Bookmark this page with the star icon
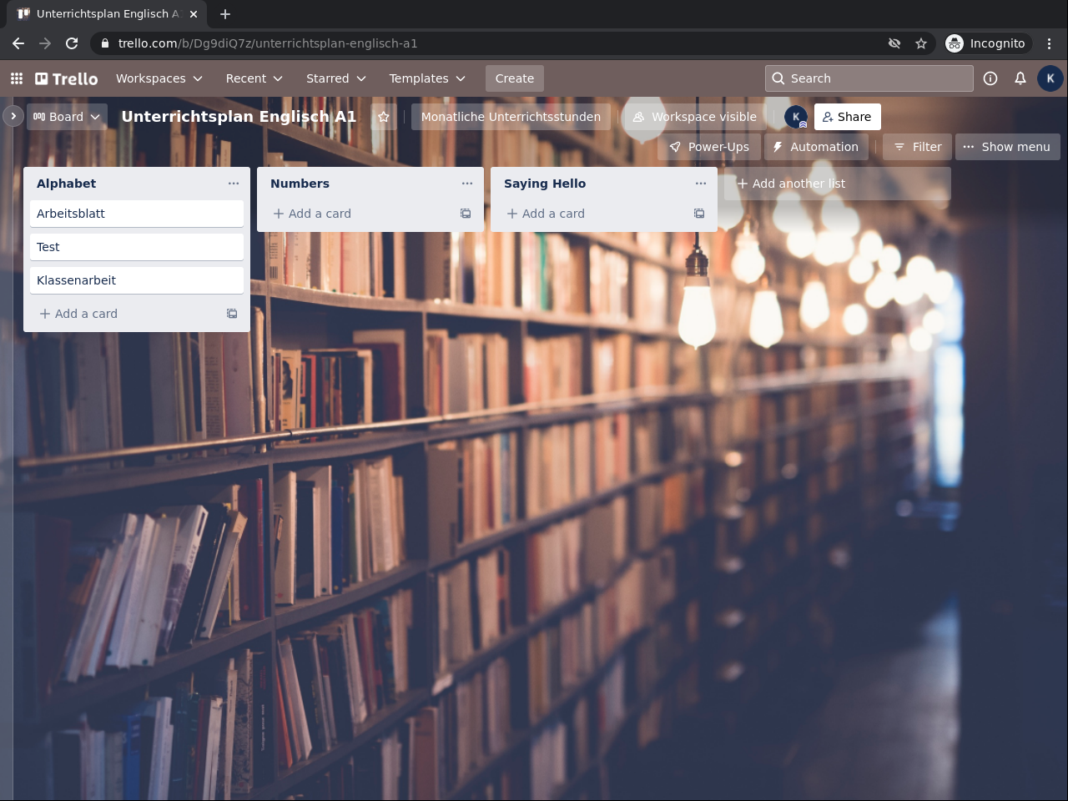Image resolution: width=1068 pixels, height=801 pixels. coord(921,43)
